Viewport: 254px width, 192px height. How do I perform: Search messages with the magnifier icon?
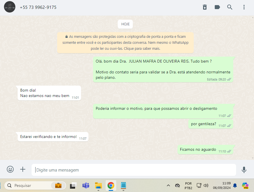230,7
